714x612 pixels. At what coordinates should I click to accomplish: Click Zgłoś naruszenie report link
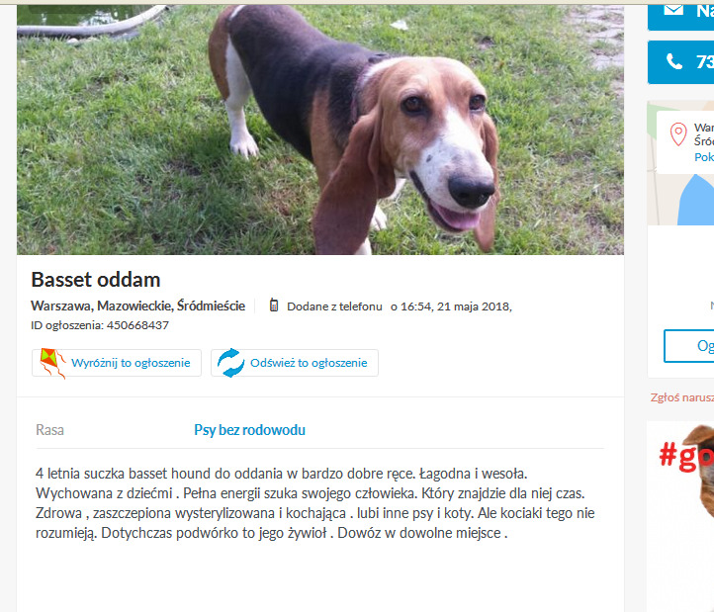pyautogui.click(x=681, y=397)
